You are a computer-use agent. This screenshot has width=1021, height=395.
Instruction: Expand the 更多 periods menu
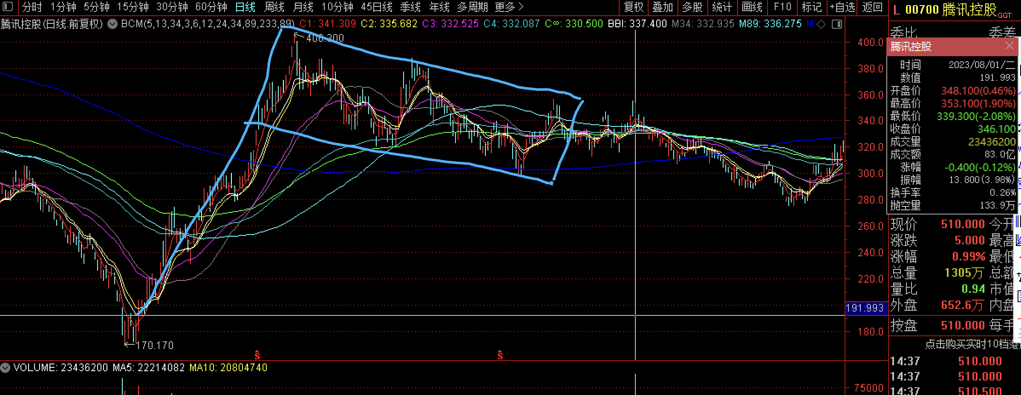509,7
